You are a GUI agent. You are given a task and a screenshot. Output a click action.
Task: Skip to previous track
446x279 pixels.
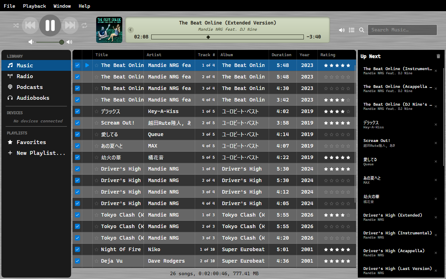click(x=30, y=25)
